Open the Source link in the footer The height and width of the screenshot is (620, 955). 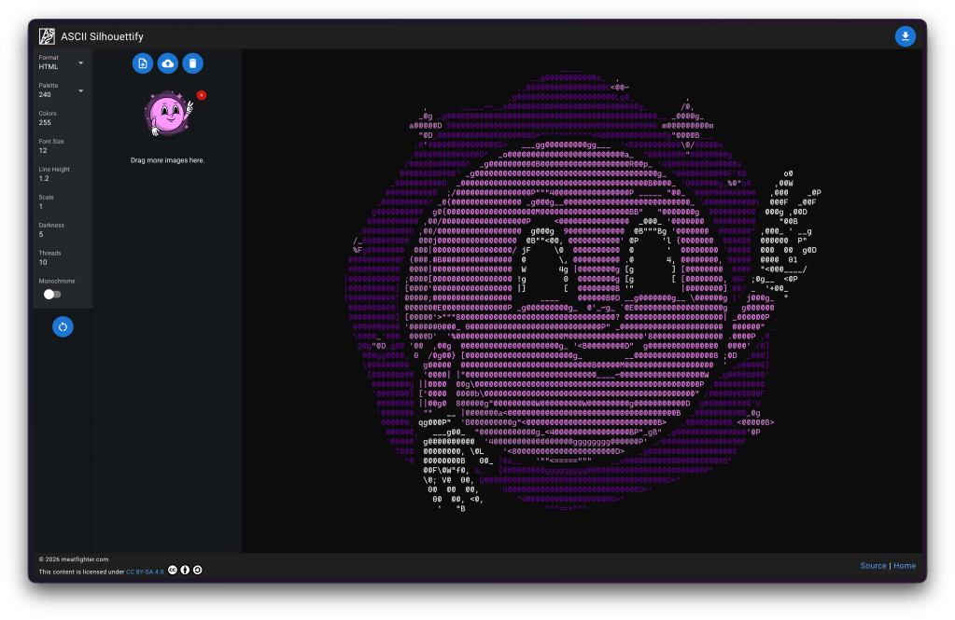click(x=873, y=566)
